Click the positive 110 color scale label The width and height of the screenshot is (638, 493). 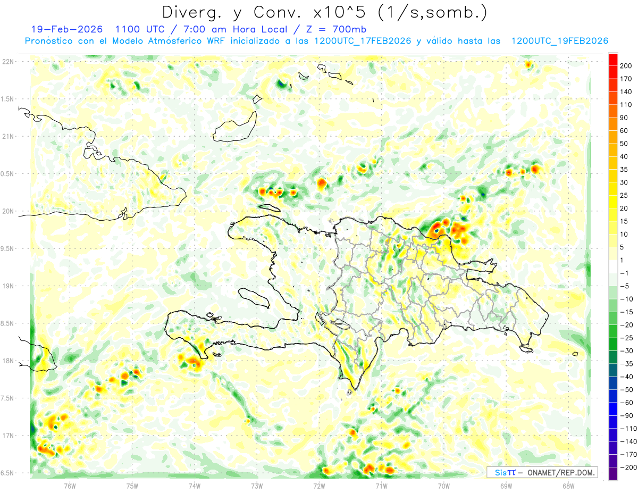click(x=626, y=105)
